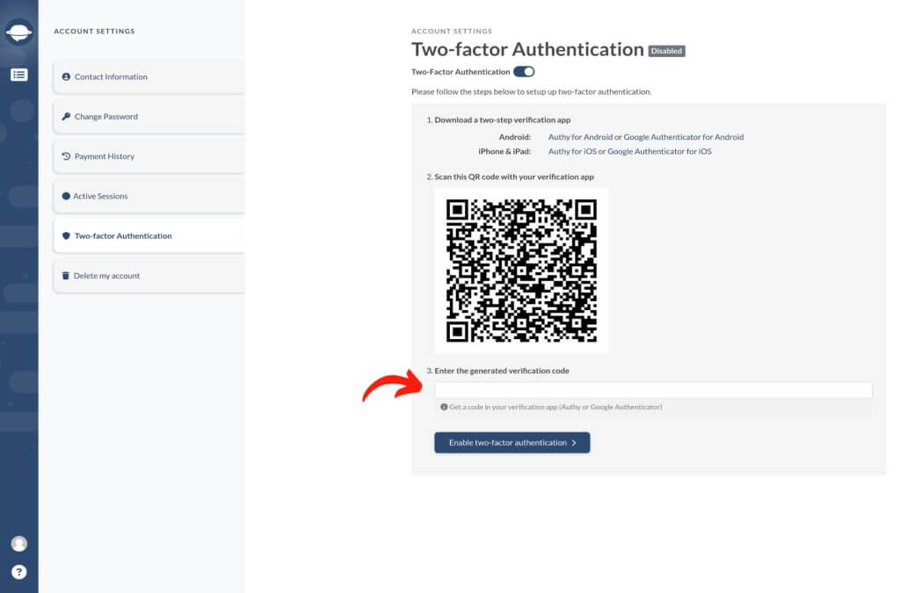900x593 pixels.
Task: Open the Contact Information settings
Action: point(149,76)
